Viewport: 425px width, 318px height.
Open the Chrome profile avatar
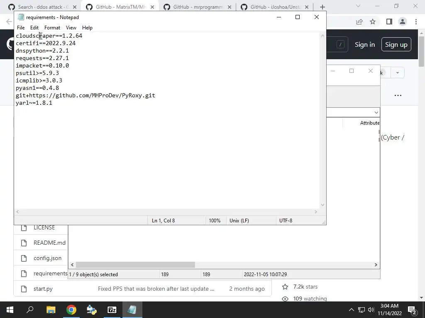pos(403,22)
